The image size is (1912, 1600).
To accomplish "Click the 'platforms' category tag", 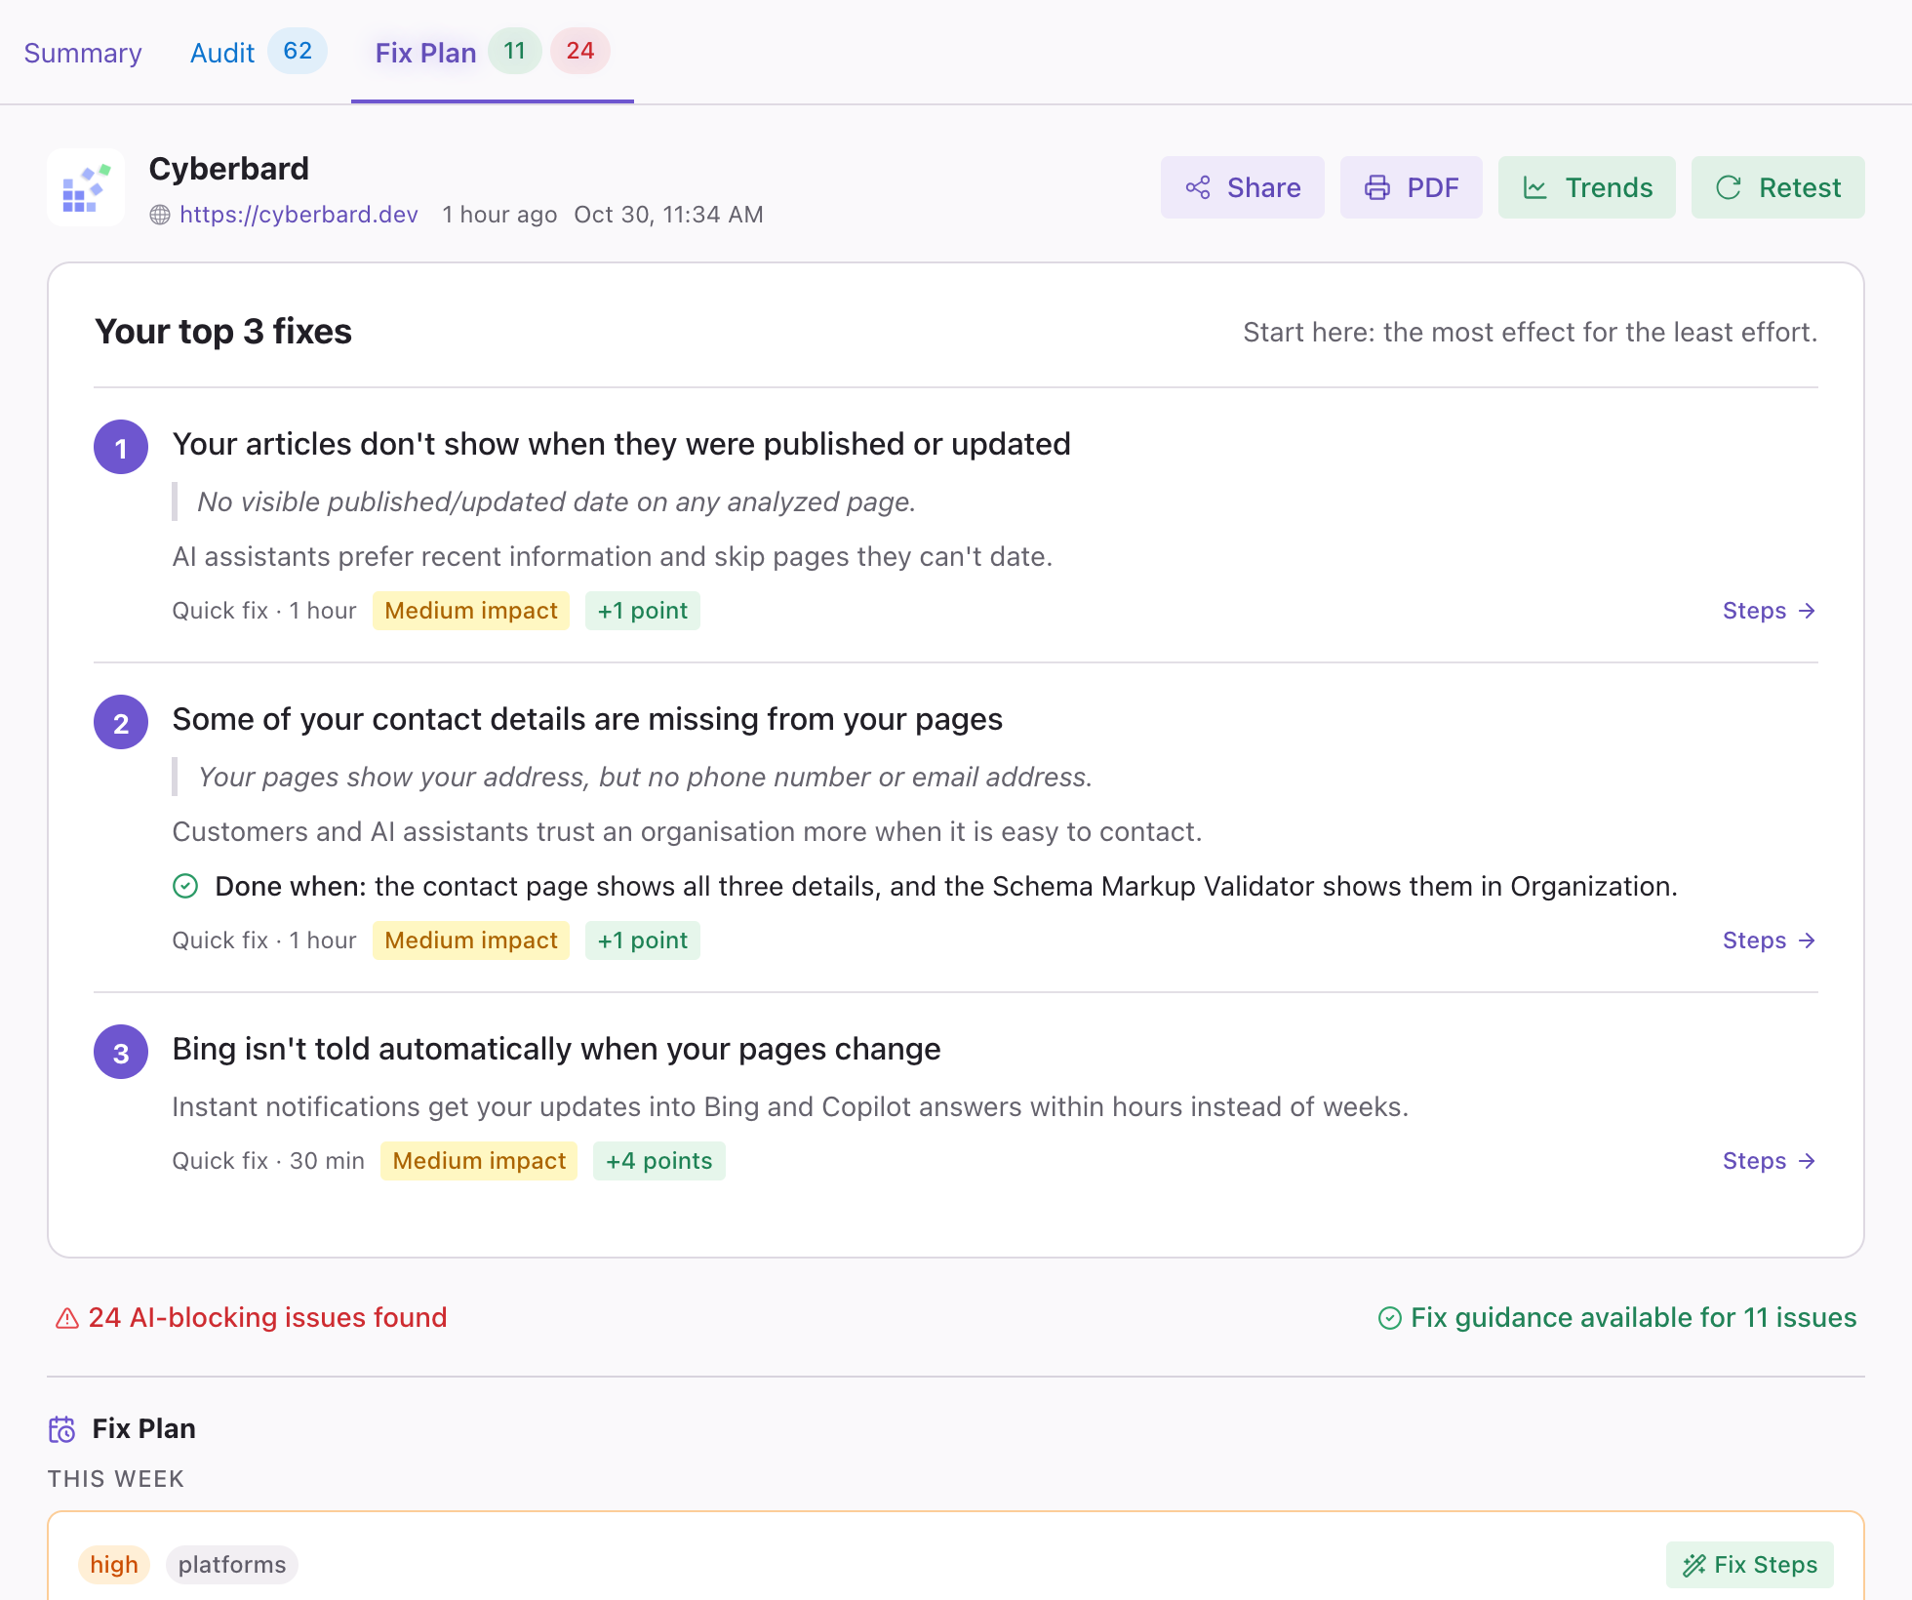I will click(x=232, y=1565).
